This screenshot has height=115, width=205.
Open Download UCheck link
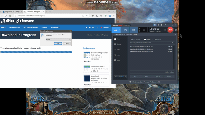pos(98,67)
